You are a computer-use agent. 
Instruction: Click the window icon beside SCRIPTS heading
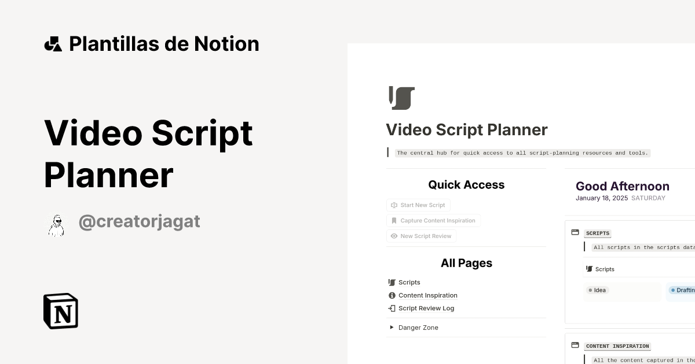575,232
